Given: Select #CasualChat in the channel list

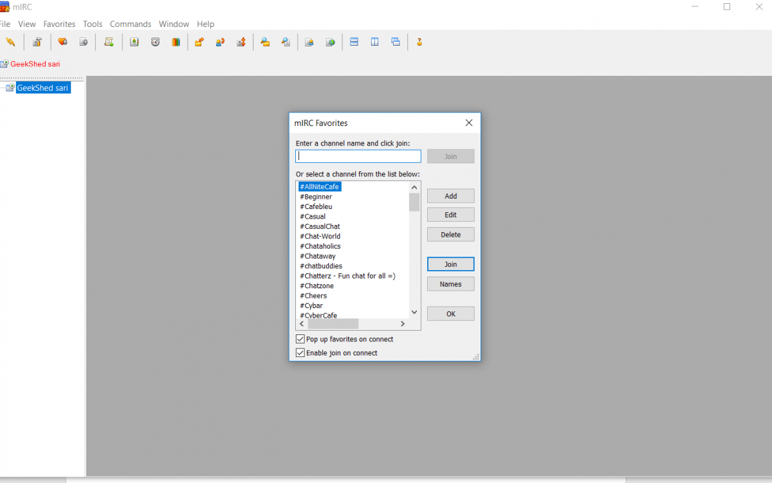Looking at the screenshot, I should coord(320,226).
